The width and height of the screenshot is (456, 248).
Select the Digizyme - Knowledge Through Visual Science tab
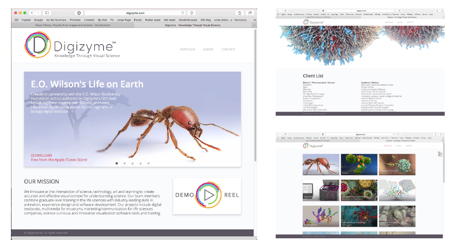pyautogui.click(x=193, y=25)
